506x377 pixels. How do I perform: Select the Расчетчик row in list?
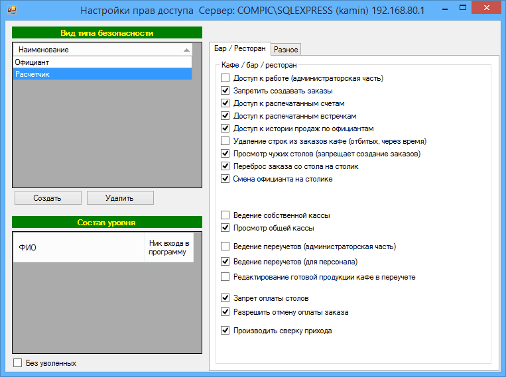tap(102, 74)
